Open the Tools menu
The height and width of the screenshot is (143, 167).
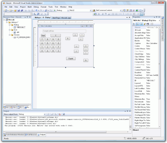50,7
